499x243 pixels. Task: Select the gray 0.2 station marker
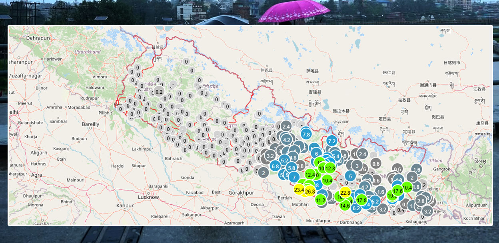pyautogui.click(x=159, y=92)
